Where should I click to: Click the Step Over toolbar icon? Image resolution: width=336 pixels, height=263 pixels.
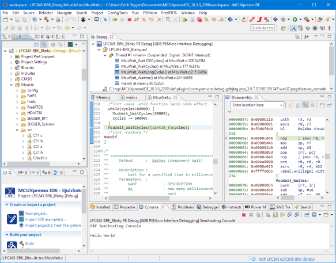pyautogui.click(x=151, y=20)
